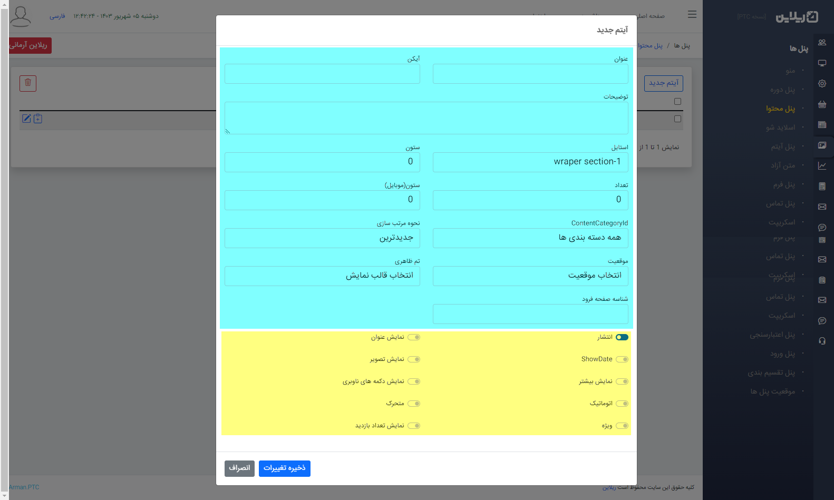Viewport: 834px width, 500px height.
Task: Click the شناسه صفحه فرود input field
Action: coord(530,314)
